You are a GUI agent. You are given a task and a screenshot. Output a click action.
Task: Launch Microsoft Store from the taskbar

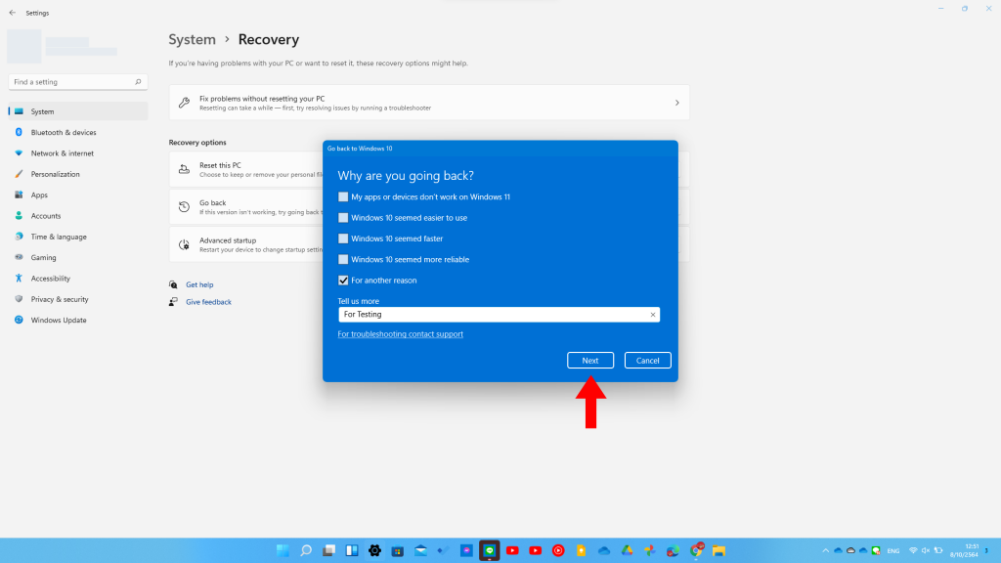[x=398, y=550]
